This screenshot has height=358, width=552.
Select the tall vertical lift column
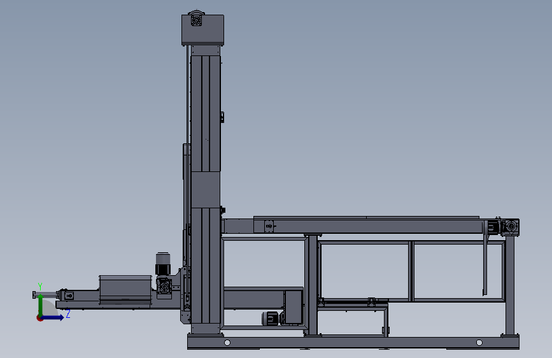tap(206, 190)
